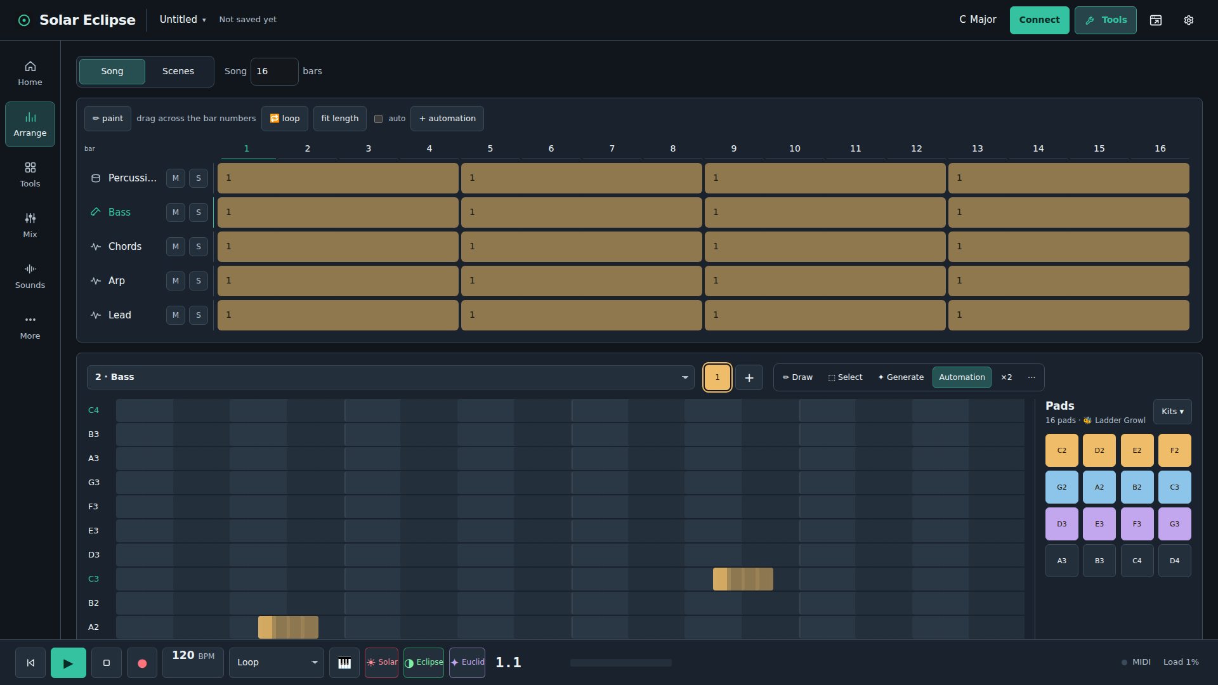Enable the auto checkbox
This screenshot has width=1218, height=685.
click(x=379, y=119)
